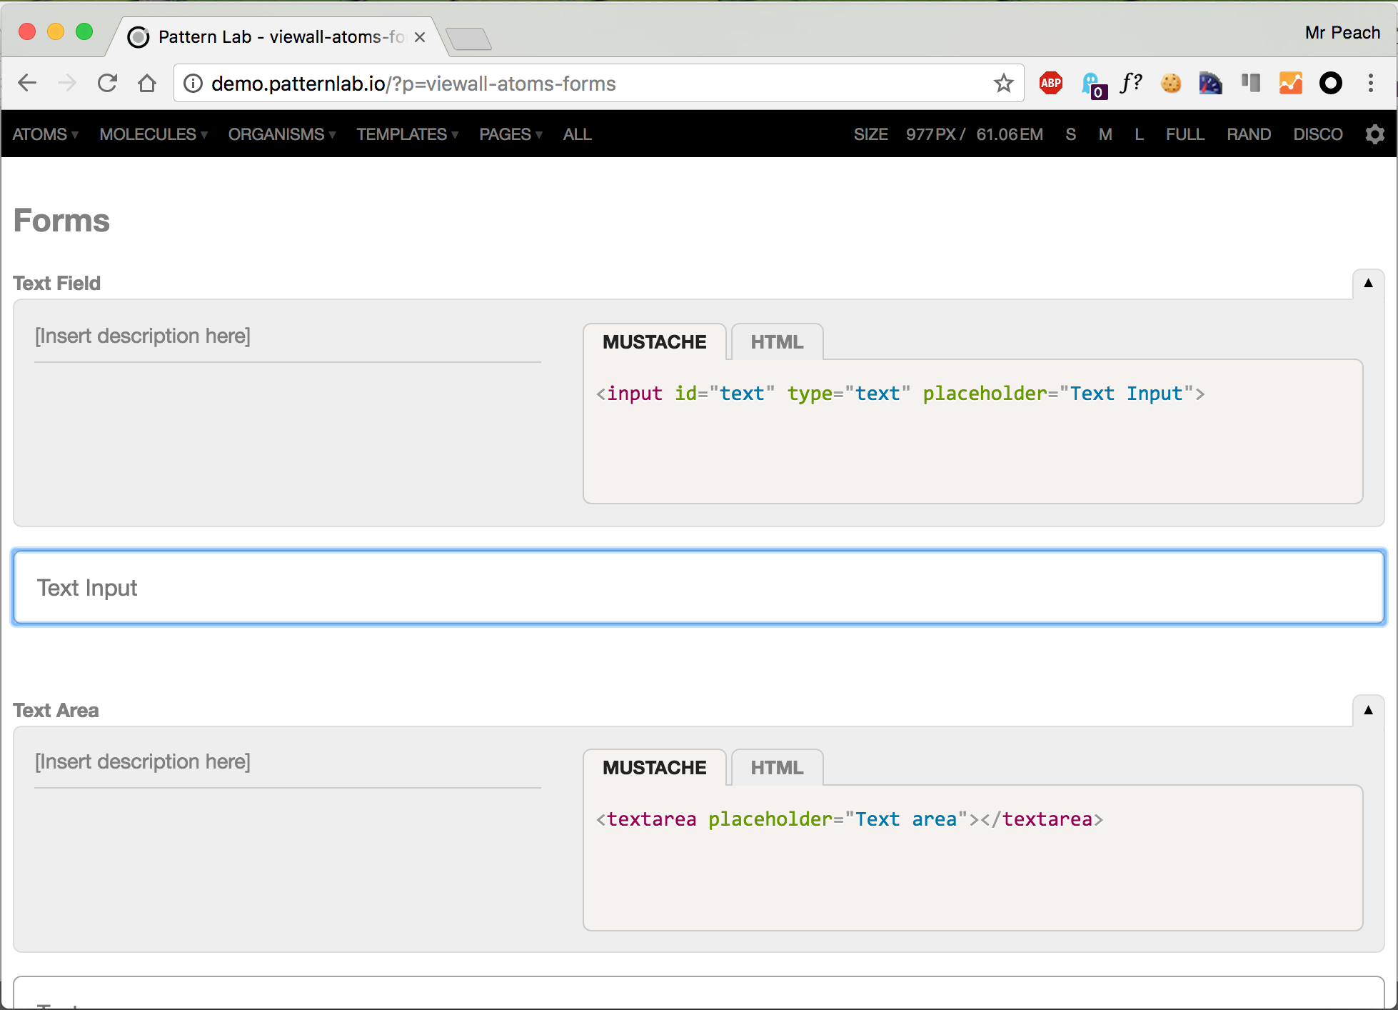Click the 61.06 EM size field
Image resolution: width=1398 pixels, height=1010 pixels.
pos(1010,134)
